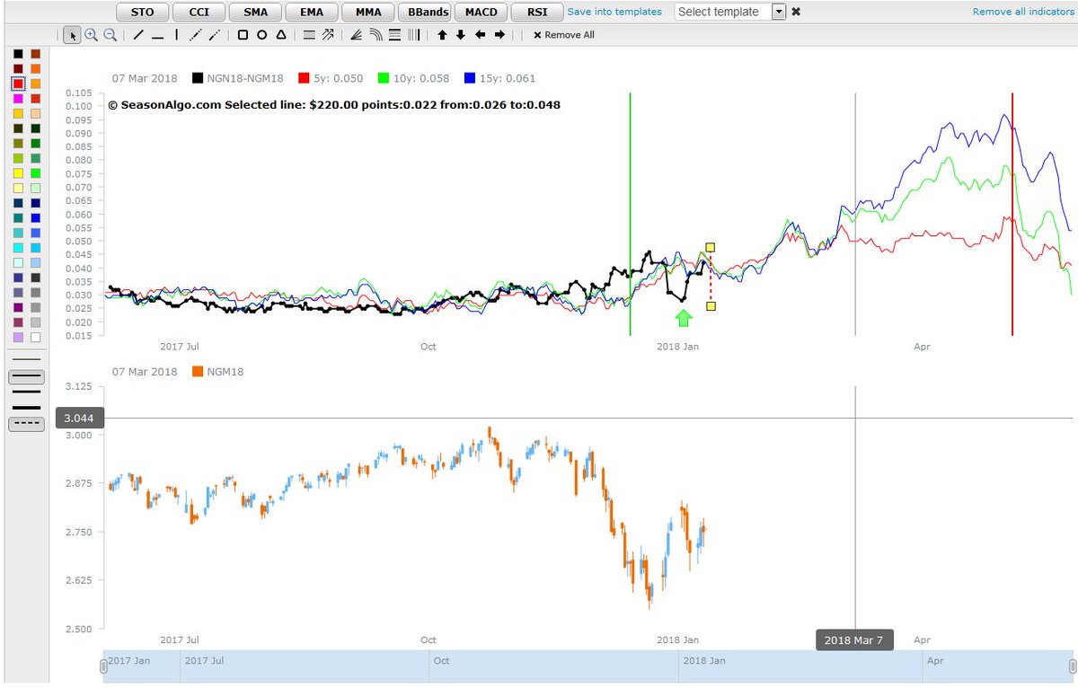Toggle the thick line width option
This screenshot has width=1078, height=688.
[27, 408]
